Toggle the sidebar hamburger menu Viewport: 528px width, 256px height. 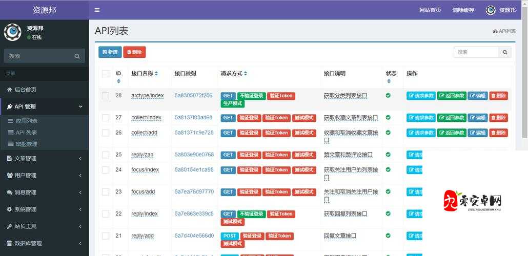coord(97,10)
